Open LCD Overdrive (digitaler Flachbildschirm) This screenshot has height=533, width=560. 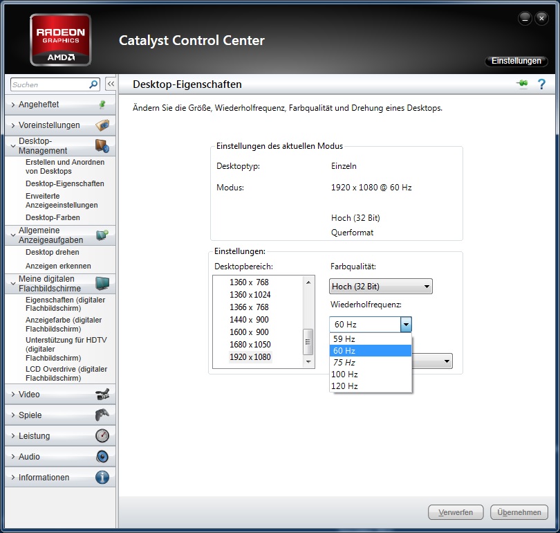[66, 374]
